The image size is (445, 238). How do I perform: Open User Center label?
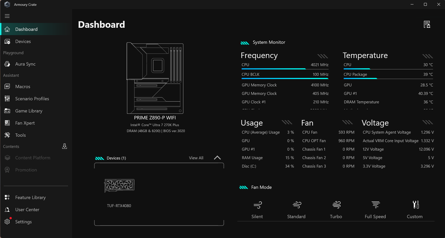click(27, 210)
